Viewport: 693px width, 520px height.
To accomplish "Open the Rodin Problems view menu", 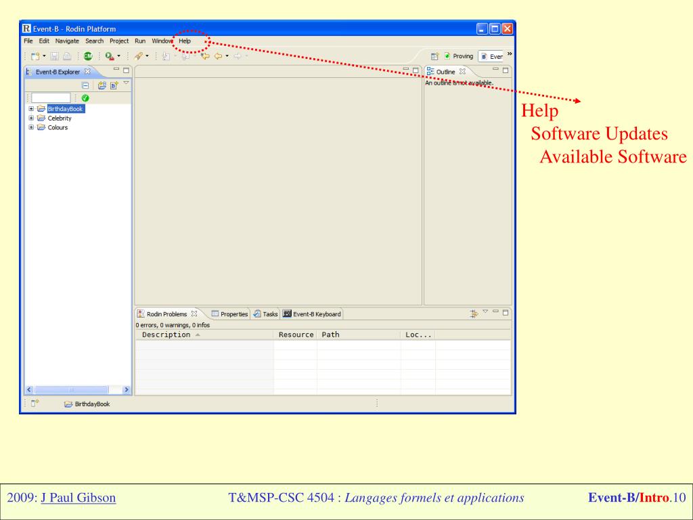I will coord(485,311).
